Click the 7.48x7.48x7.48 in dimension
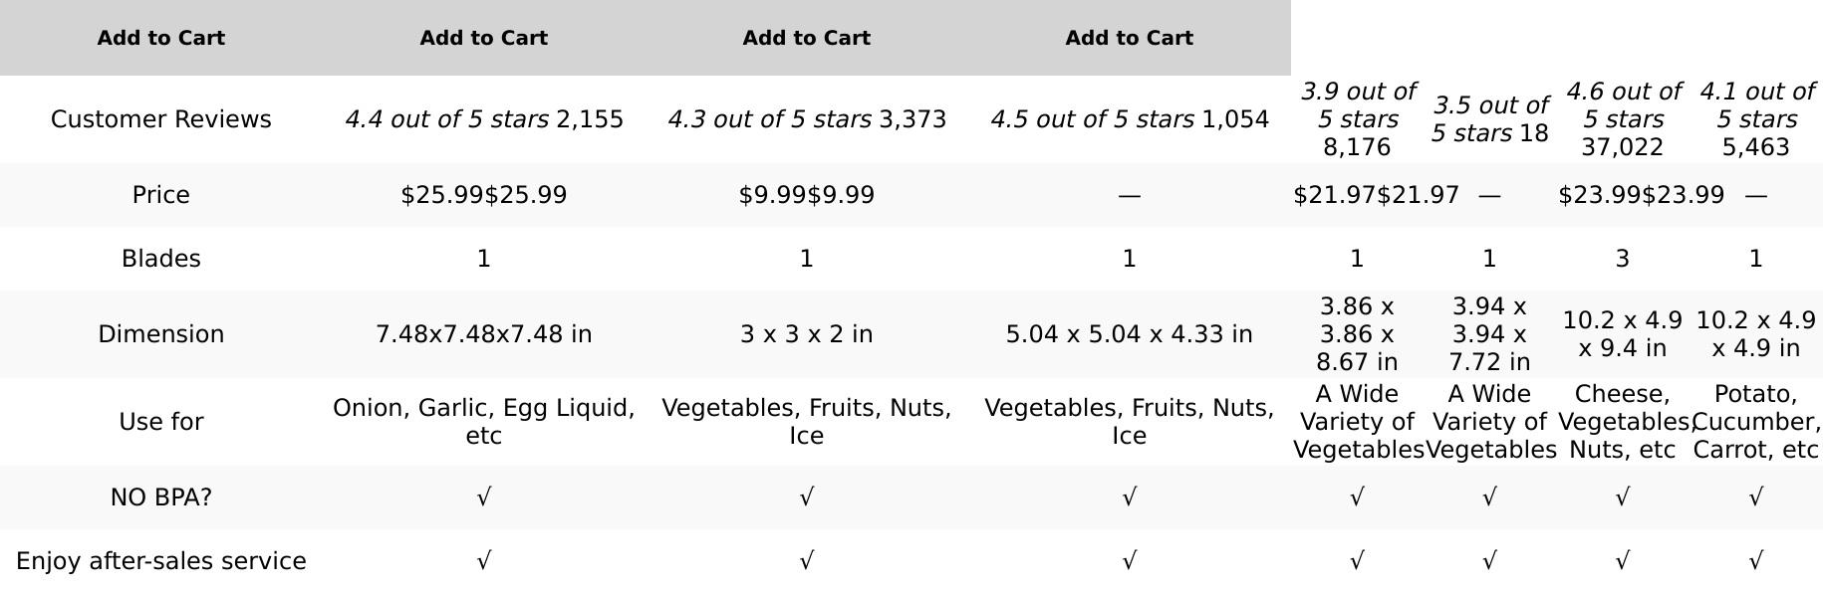Screen dimensions: 1823x593 (x=483, y=334)
